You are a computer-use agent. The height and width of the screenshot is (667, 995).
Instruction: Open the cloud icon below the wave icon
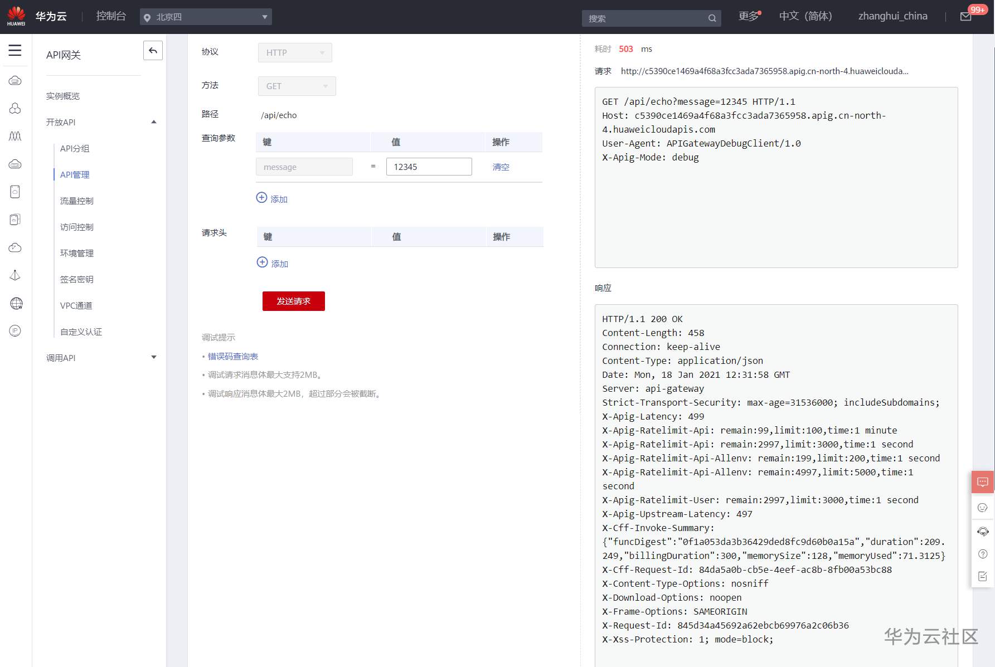[x=15, y=164]
